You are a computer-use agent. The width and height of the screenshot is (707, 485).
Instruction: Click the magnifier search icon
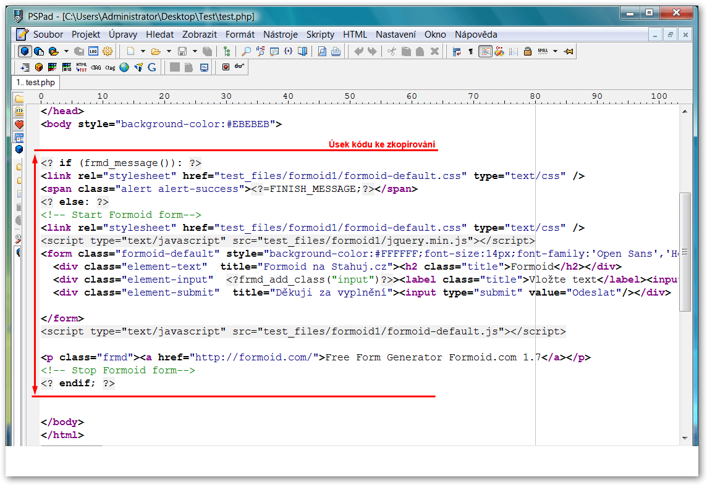tap(246, 51)
